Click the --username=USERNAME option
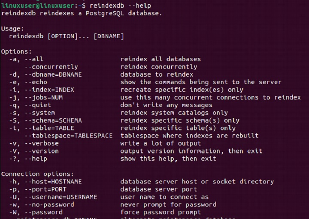This screenshot has height=219, width=309. [61, 197]
